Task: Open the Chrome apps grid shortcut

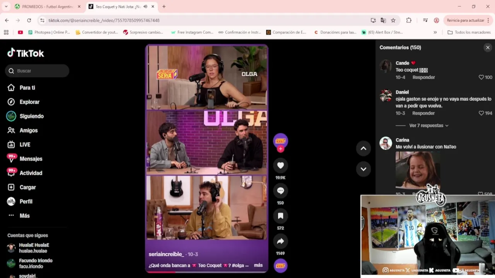Action: (x=6, y=32)
